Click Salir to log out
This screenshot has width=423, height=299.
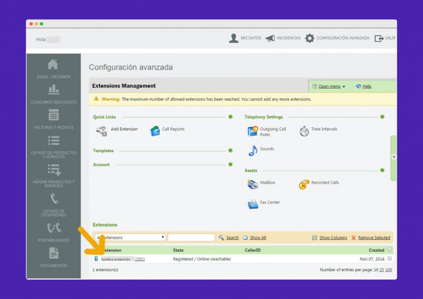coord(390,38)
